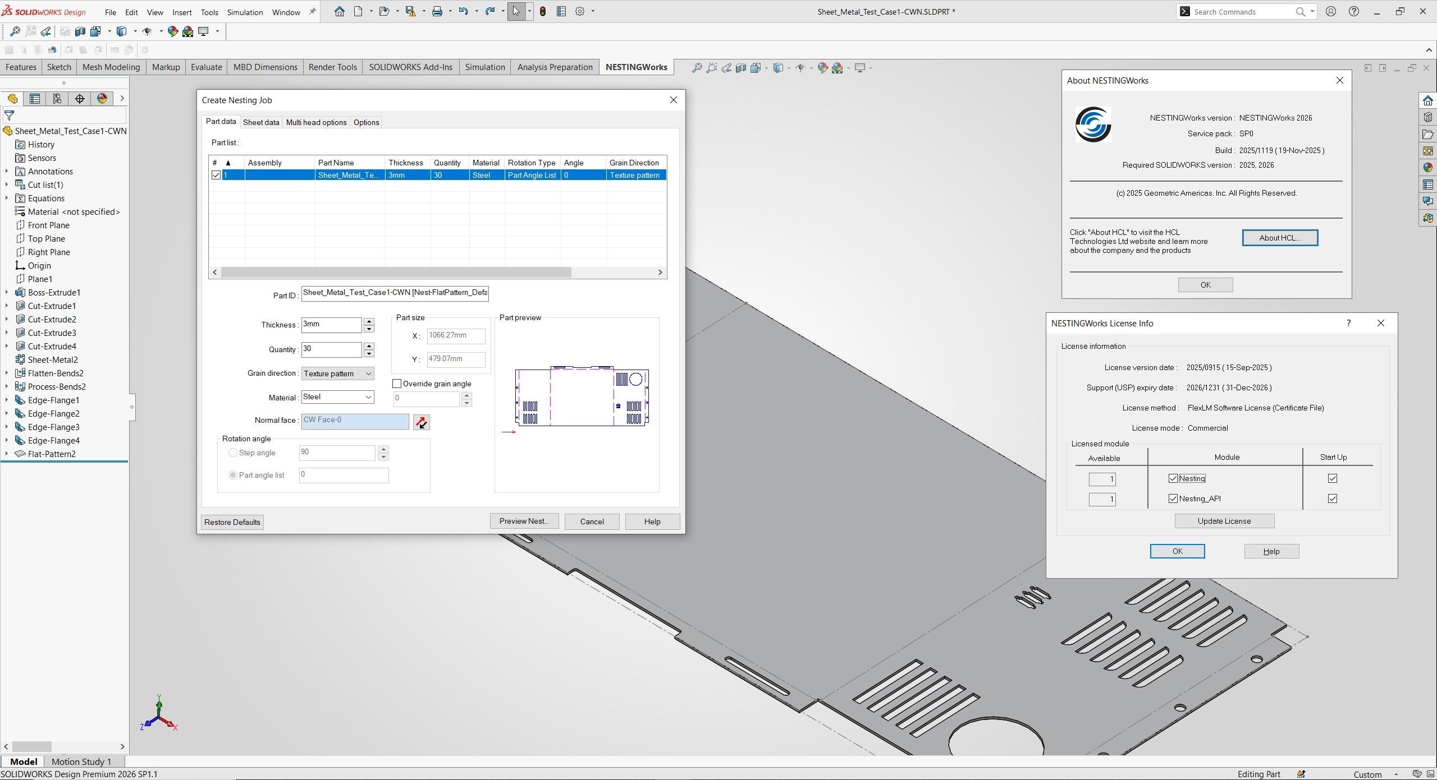The width and height of the screenshot is (1437, 780).
Task: Switch to the Evaluate ribbon tab
Action: (206, 67)
